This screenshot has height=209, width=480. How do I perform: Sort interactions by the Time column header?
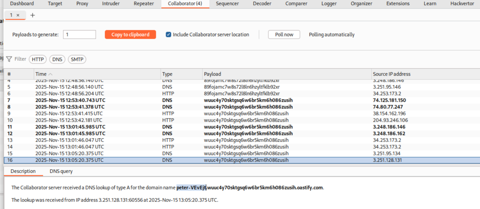[41, 74]
